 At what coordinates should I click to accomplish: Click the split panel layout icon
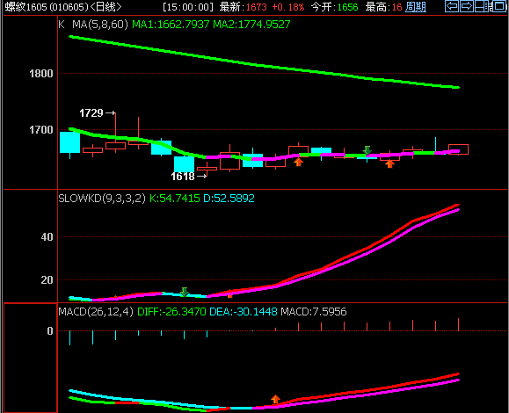pyautogui.click(x=481, y=6)
